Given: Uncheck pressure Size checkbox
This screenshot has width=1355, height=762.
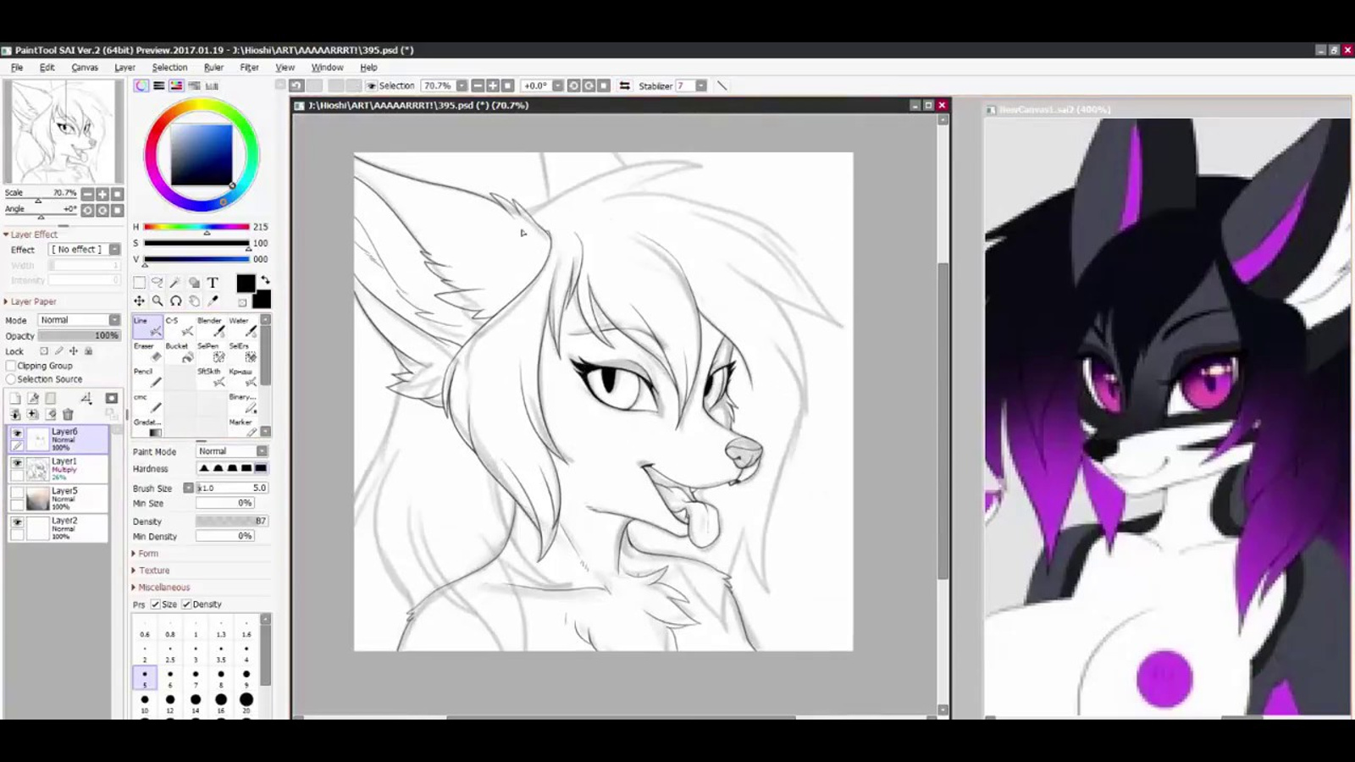Looking at the screenshot, I should (x=156, y=605).
